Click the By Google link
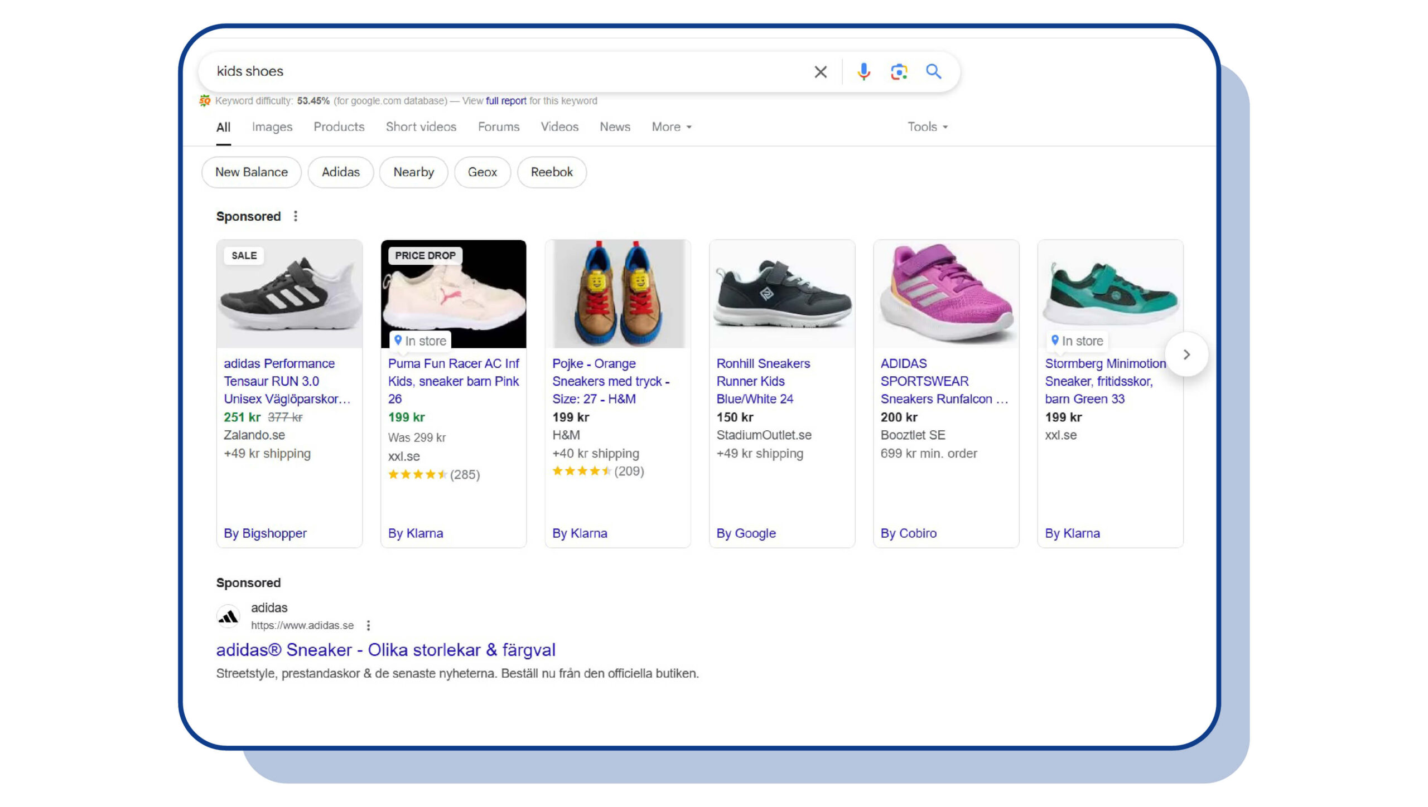Screen dimensions: 1428x807 coord(746,533)
